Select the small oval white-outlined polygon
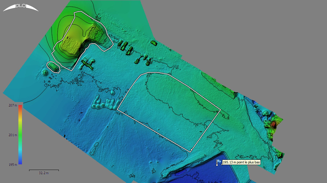Viewport: 327px width, 183px height. (x=54, y=67)
